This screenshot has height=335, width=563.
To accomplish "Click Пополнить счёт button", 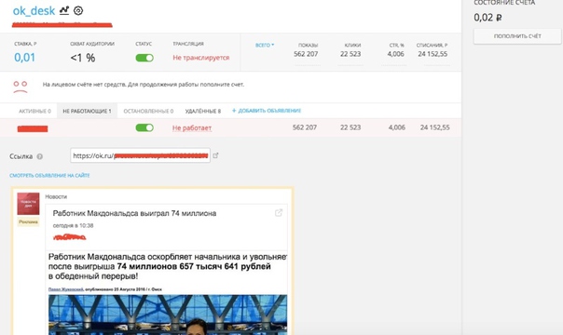I will 517,36.
